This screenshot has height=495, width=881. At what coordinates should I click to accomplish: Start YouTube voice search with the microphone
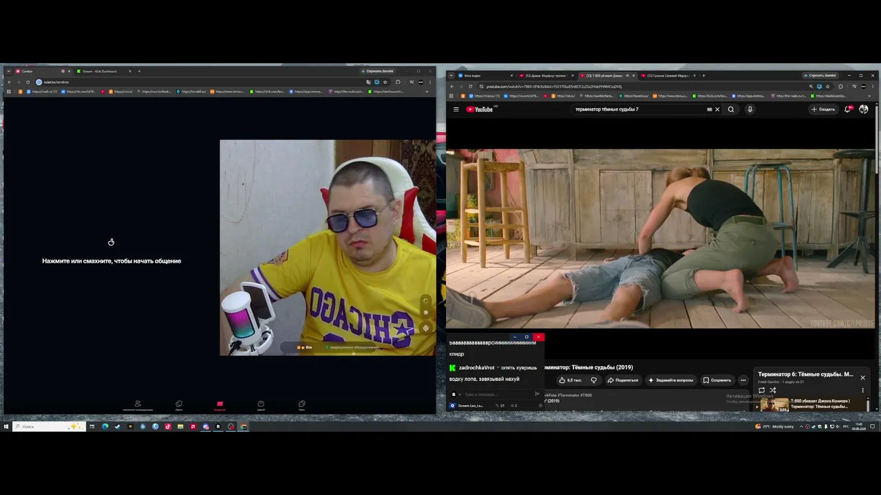coord(750,109)
